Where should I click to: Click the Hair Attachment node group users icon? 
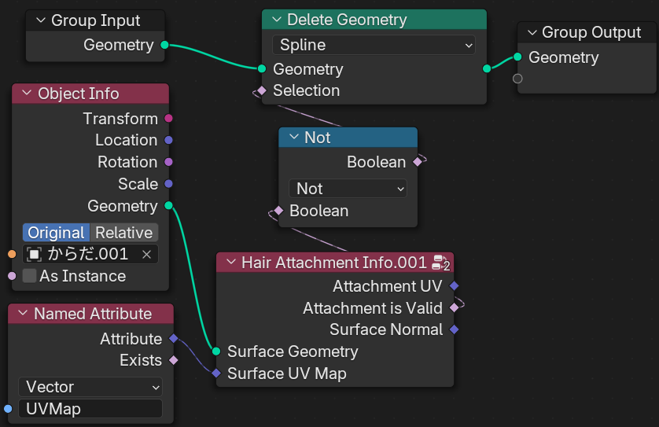(440, 263)
